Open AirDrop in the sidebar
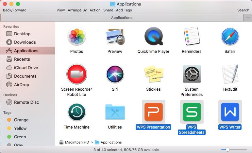The image size is (252, 153). coord(28,85)
